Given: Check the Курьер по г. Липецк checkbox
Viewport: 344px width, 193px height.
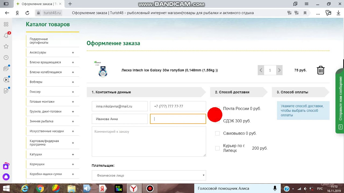Looking at the screenshot, I should click(x=217, y=148).
